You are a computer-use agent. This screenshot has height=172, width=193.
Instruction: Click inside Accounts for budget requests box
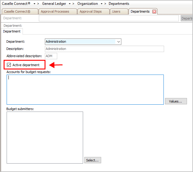coord(85,90)
